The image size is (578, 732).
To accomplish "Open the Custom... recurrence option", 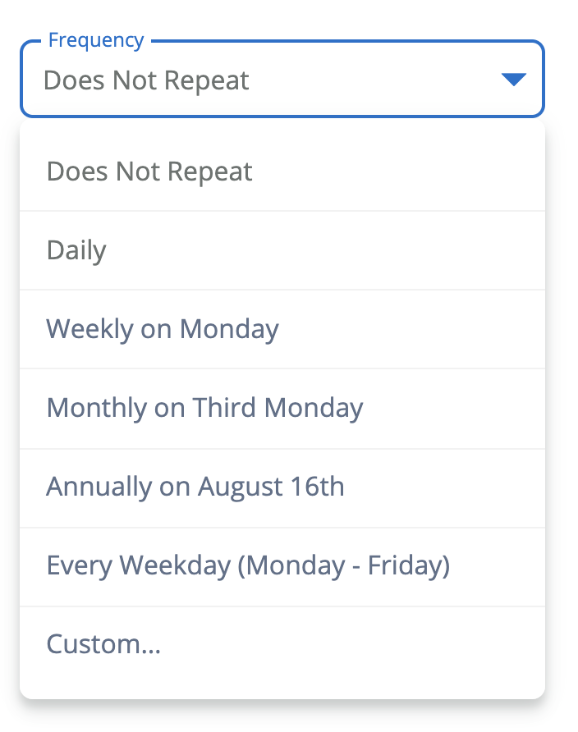I will [103, 644].
